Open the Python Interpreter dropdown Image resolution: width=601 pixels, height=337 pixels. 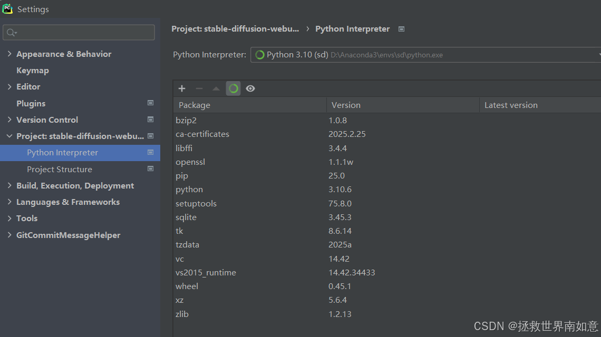pyautogui.click(x=425, y=55)
